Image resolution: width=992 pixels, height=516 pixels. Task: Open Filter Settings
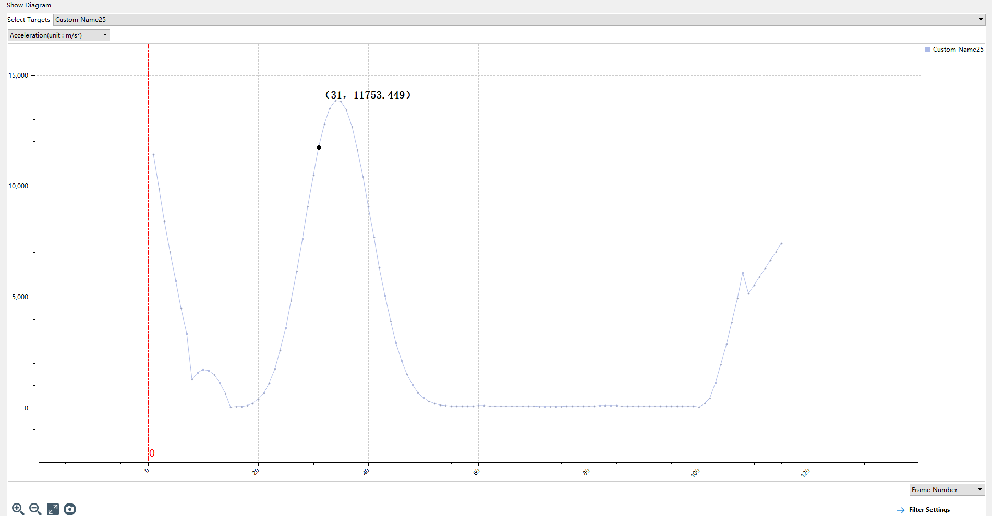point(929,510)
